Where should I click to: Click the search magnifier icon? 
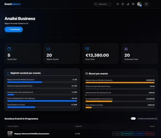(96, 4)
